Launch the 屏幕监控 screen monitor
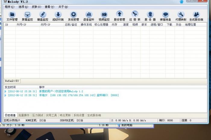This screenshot has width=211, height=140. click(x=27, y=16)
